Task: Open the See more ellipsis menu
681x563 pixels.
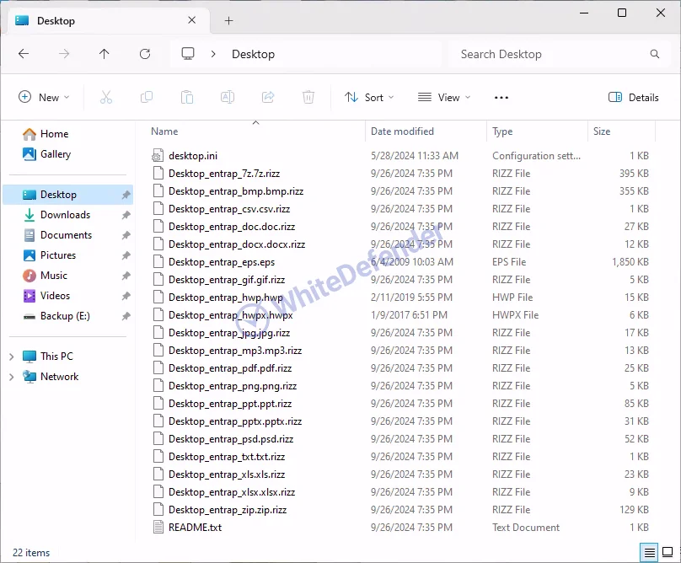Action: (x=501, y=98)
